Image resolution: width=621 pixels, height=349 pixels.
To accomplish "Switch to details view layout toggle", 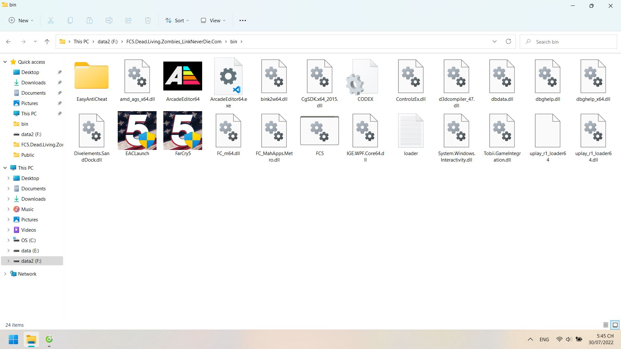I will 605,325.
